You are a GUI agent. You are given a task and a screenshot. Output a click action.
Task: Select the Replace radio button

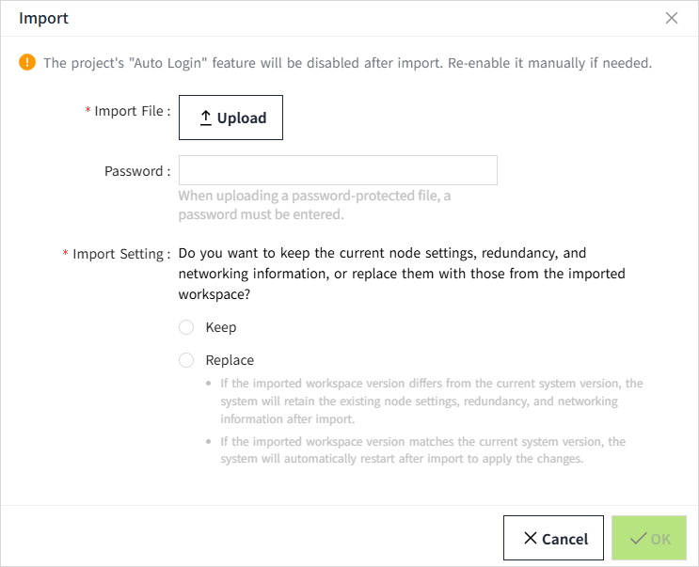[186, 360]
